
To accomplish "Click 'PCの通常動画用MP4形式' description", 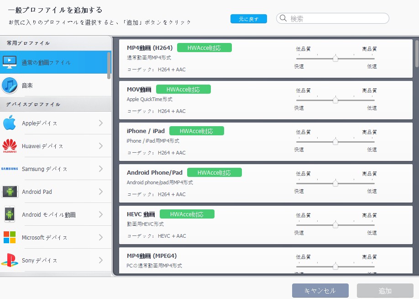I will pos(154,266).
